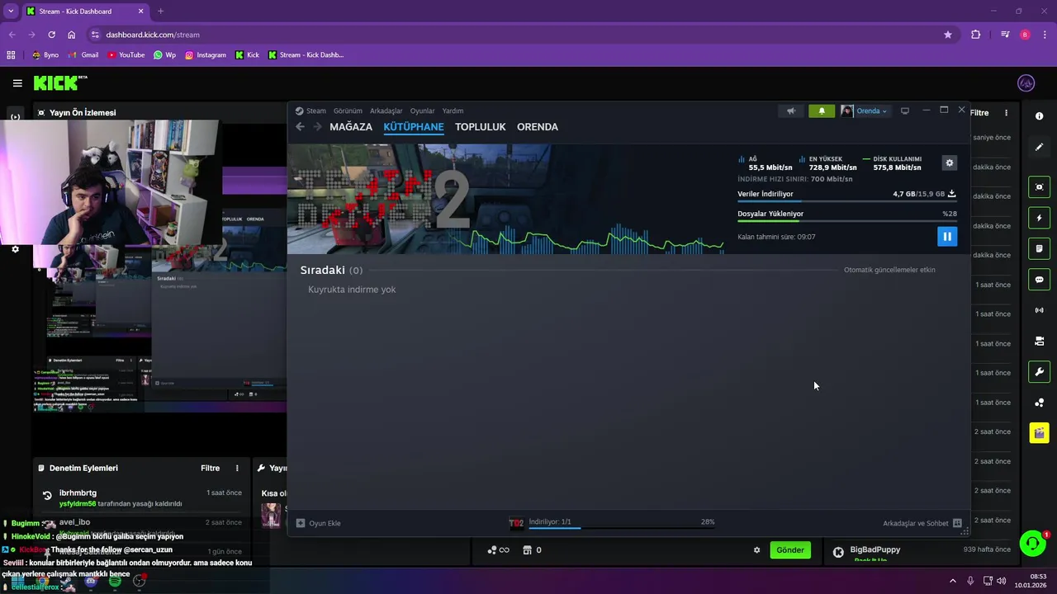1057x594 pixels.
Task: Click the settings gear under stream preview
Action: click(15, 249)
